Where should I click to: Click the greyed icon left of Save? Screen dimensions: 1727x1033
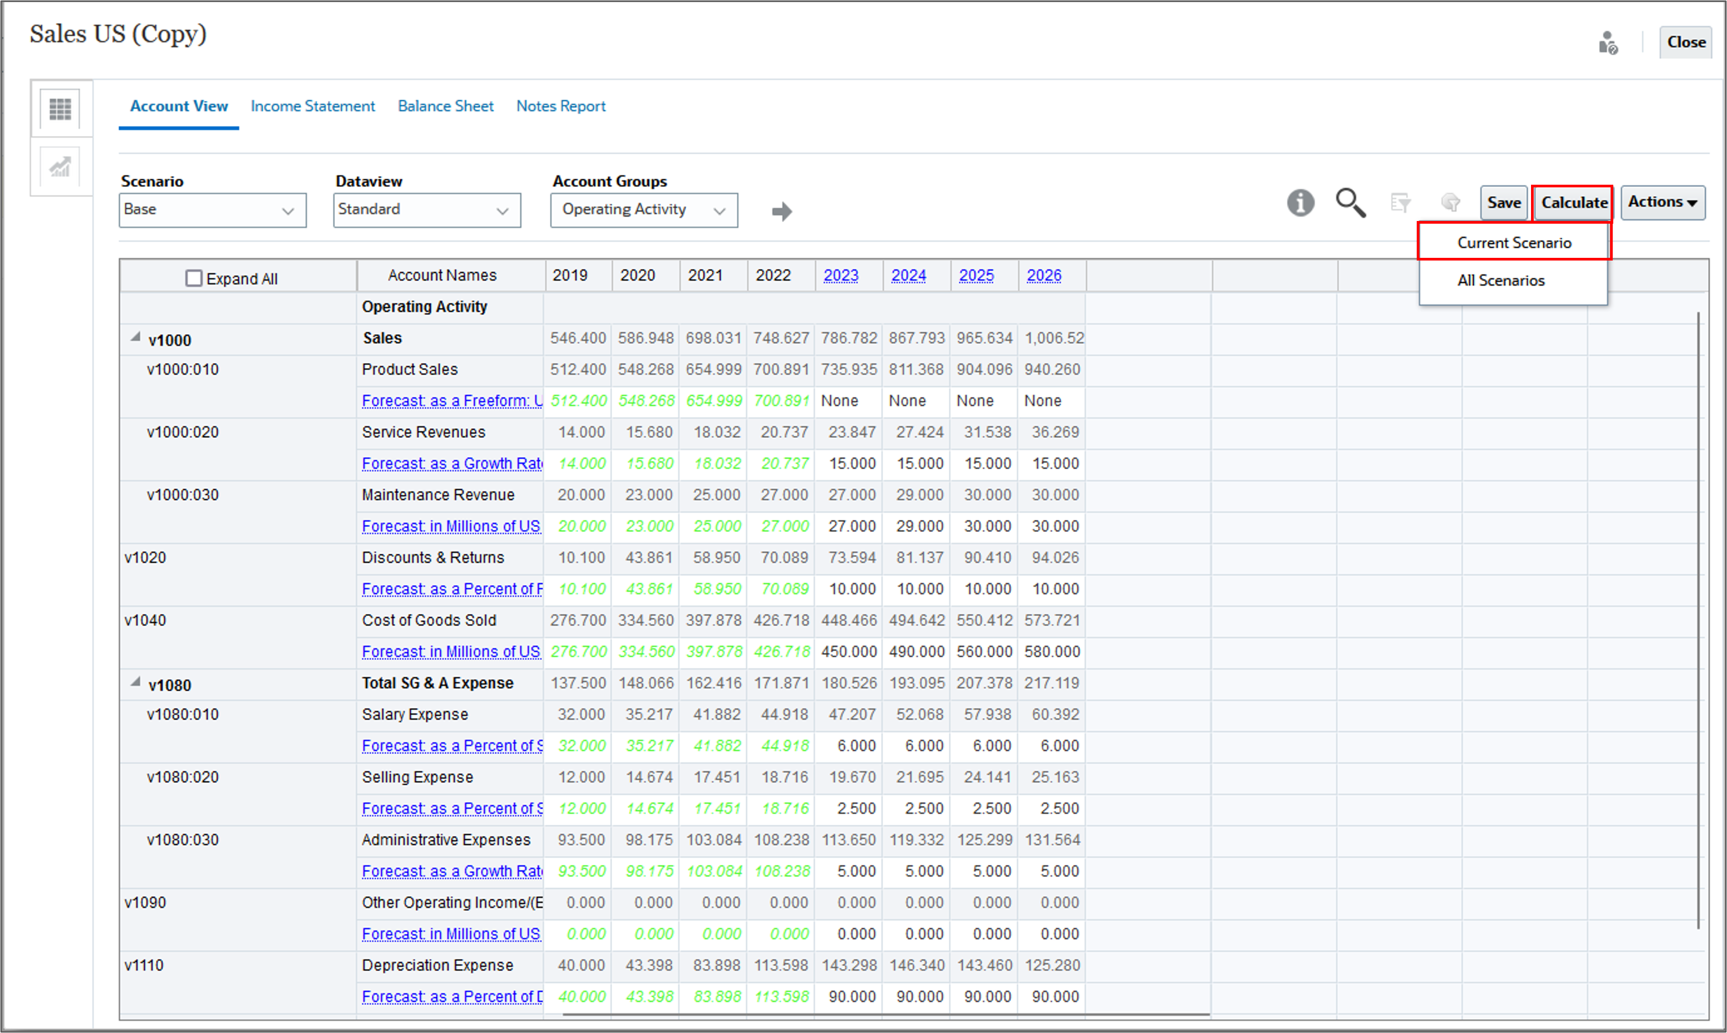pyautogui.click(x=1451, y=202)
